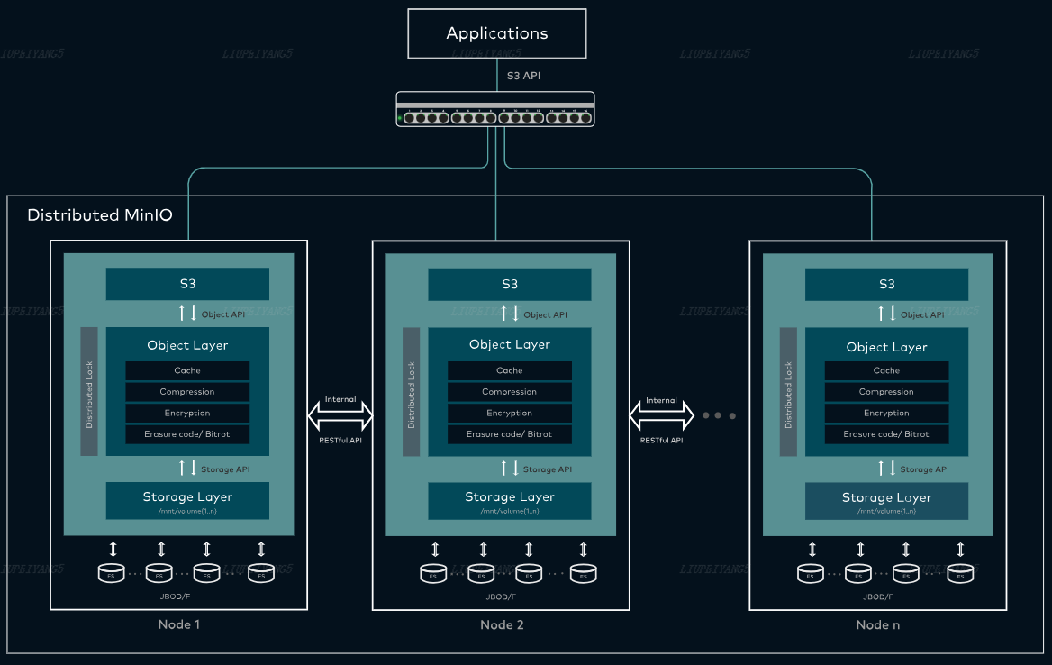Select the last FS disk icon in Node 2
1052x665 pixels.
583,574
